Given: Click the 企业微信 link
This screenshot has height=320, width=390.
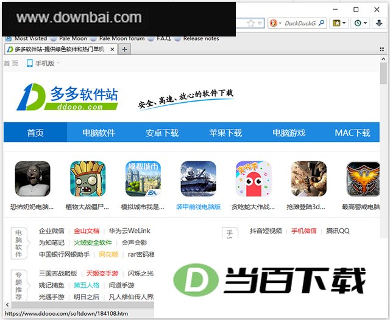Looking at the screenshot, I should click(x=51, y=231).
